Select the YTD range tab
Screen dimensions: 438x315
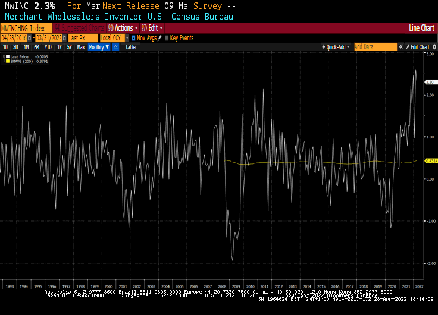click(x=48, y=47)
